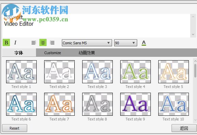Click text box scrollbar down arrow
The width and height of the screenshot is (197, 135).
(x=193, y=34)
